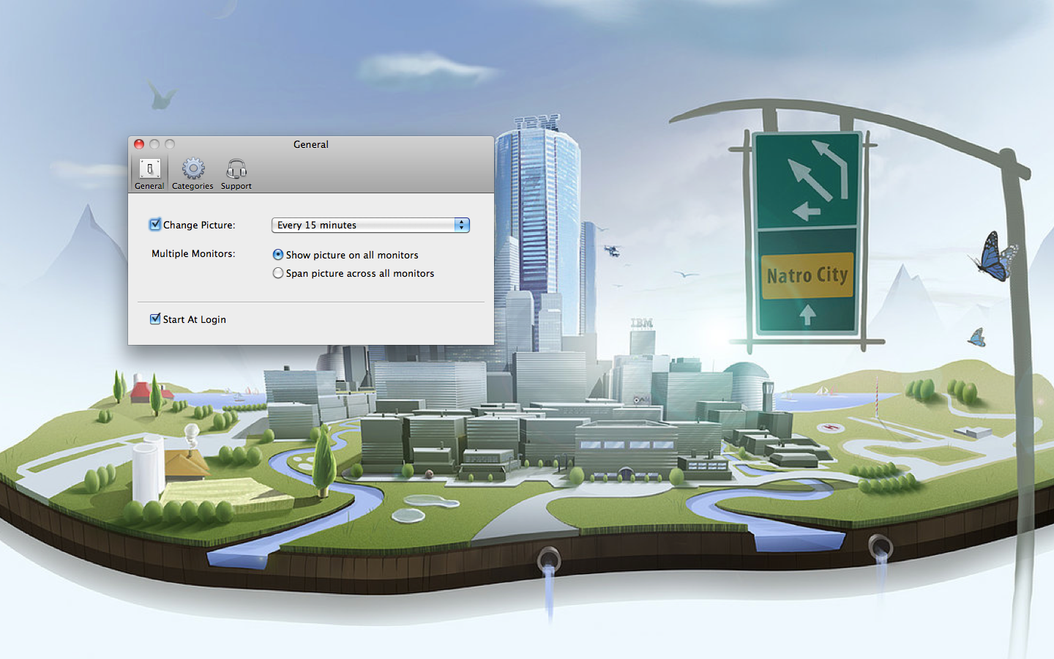Disable the Start At Login checkbox

point(155,319)
